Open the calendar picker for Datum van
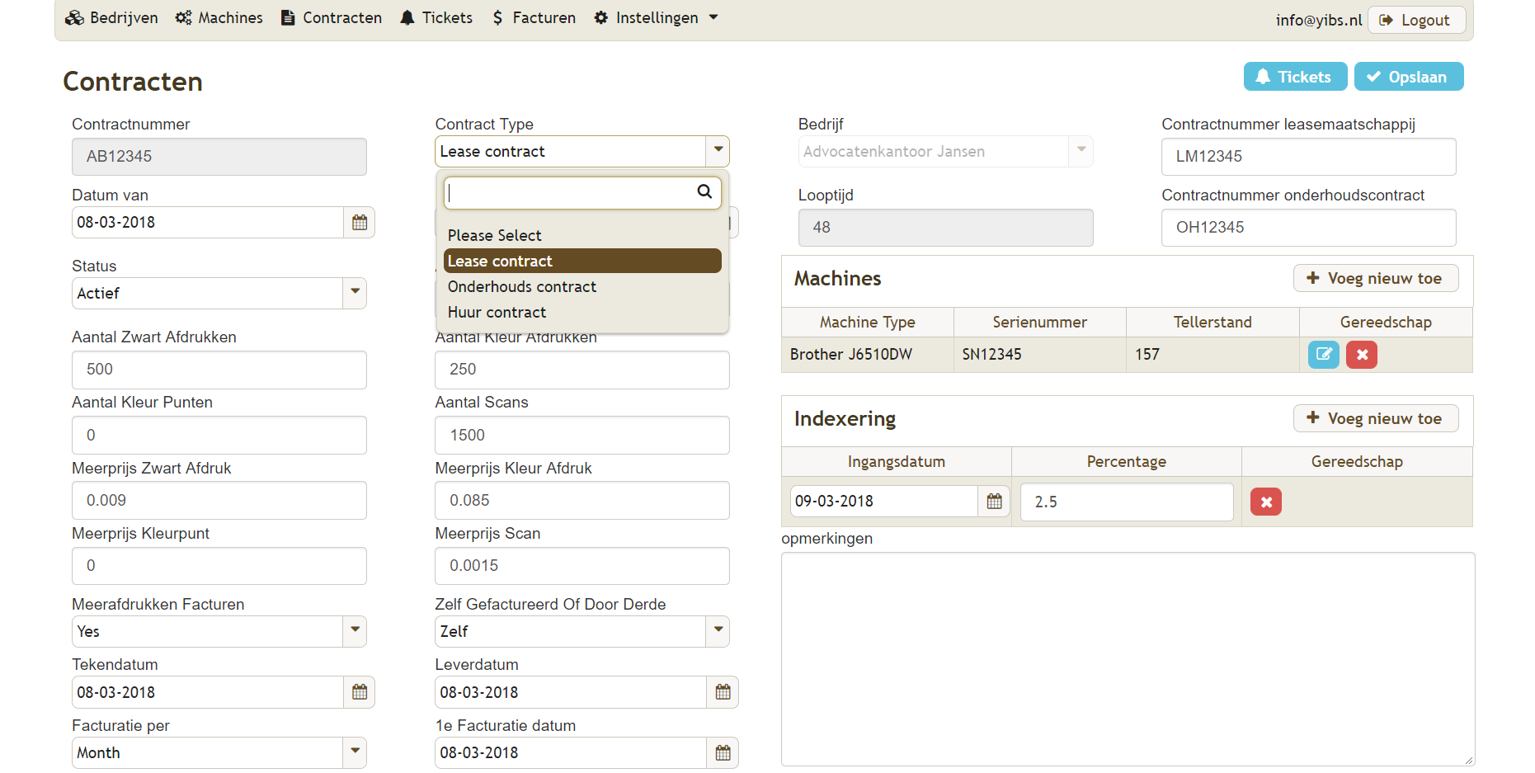Image resolution: width=1535 pixels, height=773 pixels. pos(359,222)
